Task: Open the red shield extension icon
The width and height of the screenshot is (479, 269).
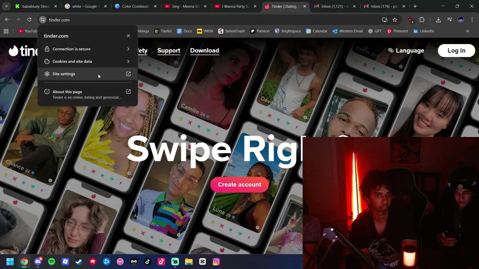Action: (x=411, y=20)
